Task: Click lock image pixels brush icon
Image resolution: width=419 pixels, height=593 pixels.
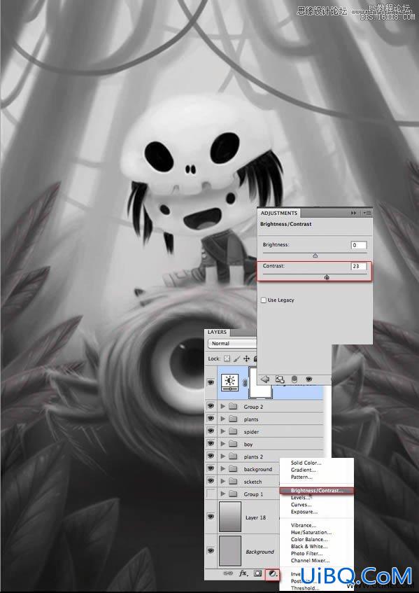Action: pos(237,358)
